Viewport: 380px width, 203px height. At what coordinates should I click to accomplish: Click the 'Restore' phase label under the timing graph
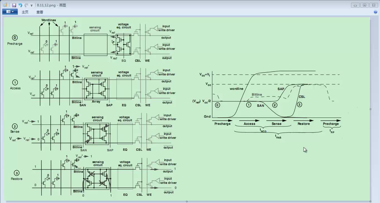(x=303, y=124)
